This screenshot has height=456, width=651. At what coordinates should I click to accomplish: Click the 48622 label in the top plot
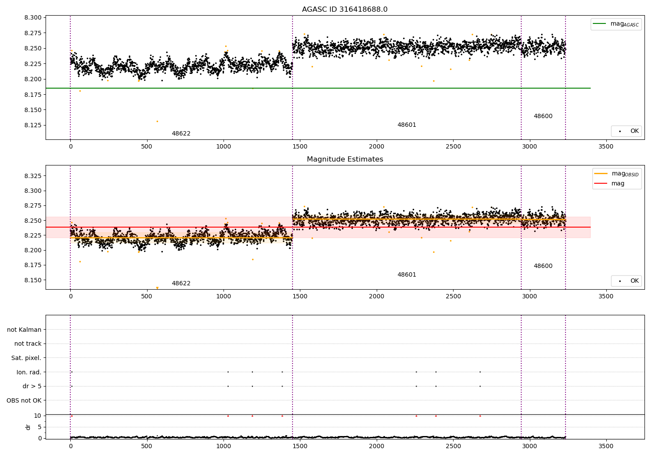click(181, 134)
